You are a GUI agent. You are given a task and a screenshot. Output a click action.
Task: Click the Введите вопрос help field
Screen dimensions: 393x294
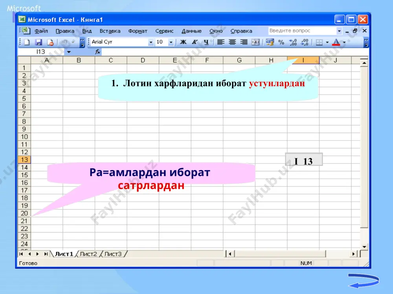[302, 31]
